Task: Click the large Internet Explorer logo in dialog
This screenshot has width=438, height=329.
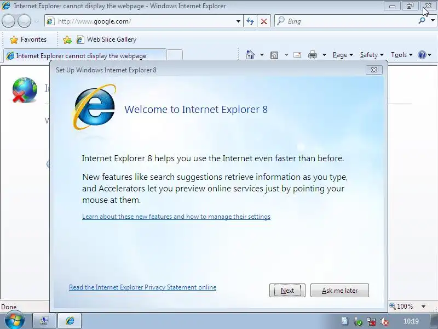Action: pos(94,107)
